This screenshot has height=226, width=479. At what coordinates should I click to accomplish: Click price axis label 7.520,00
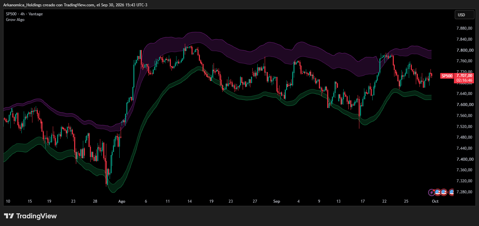coord(465,127)
